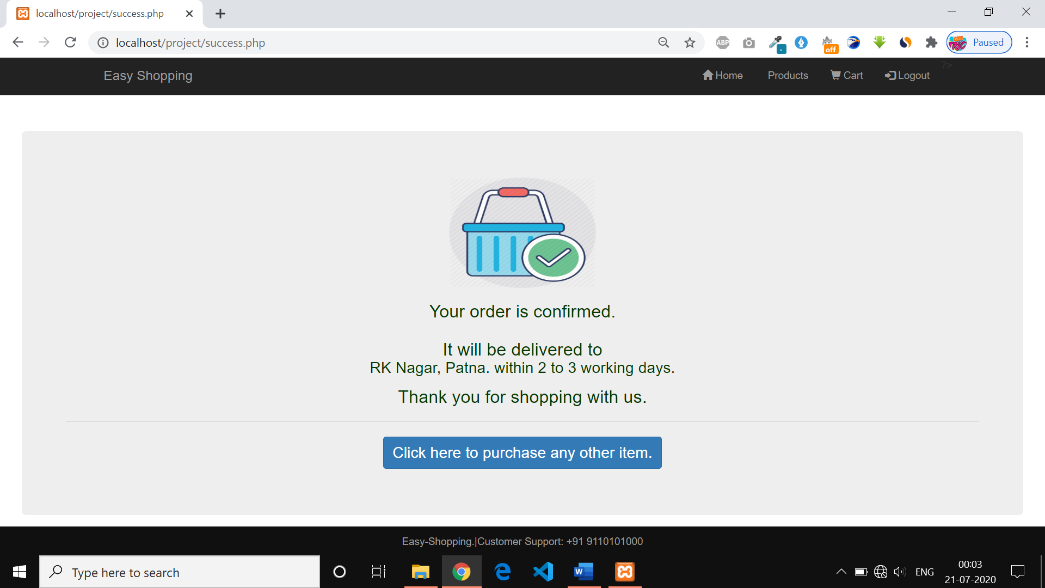
Task: Click the Windows search box
Action: point(180,572)
